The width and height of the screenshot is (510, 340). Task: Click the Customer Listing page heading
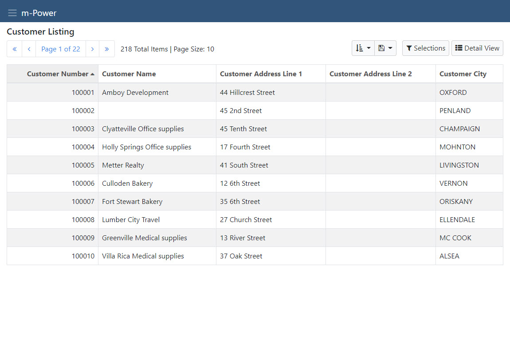(40, 32)
